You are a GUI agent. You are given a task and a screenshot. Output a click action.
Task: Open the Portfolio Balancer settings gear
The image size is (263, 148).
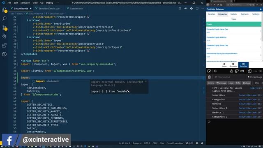[x=261, y=9]
